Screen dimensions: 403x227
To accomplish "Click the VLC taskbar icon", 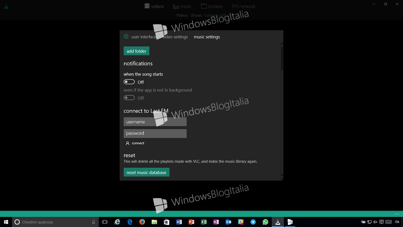I will coord(278,222).
